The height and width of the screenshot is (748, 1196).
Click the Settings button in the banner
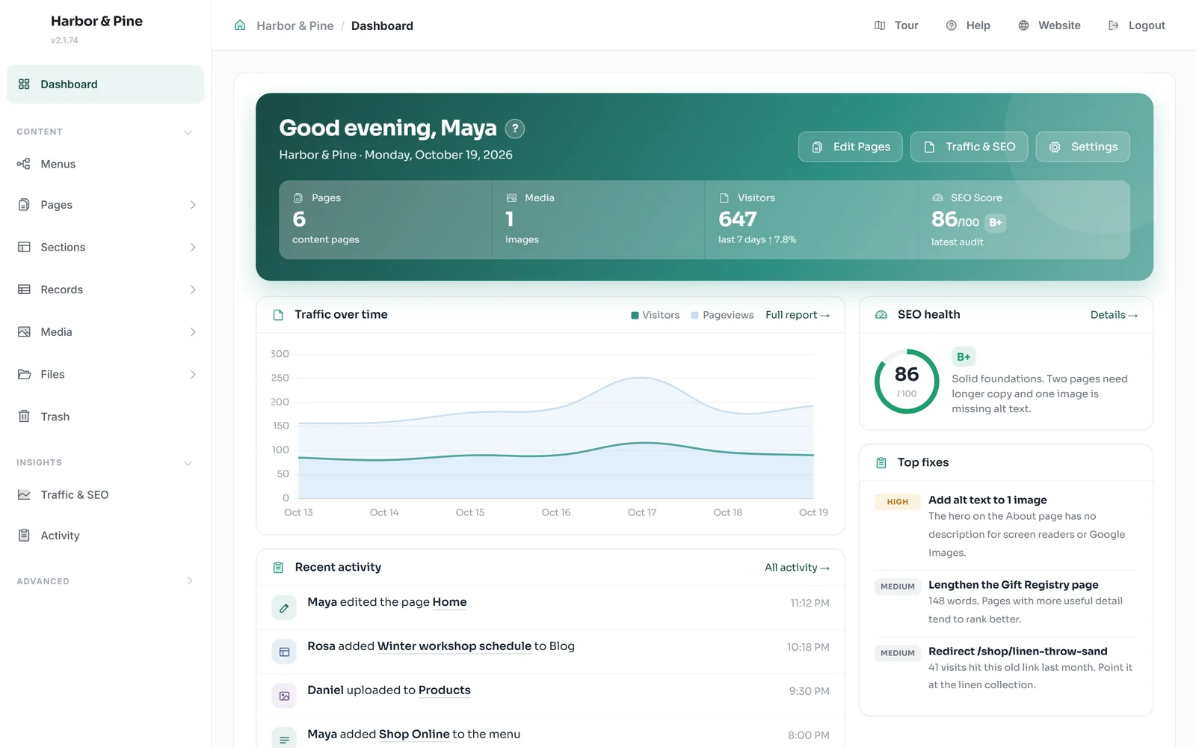1082,147
